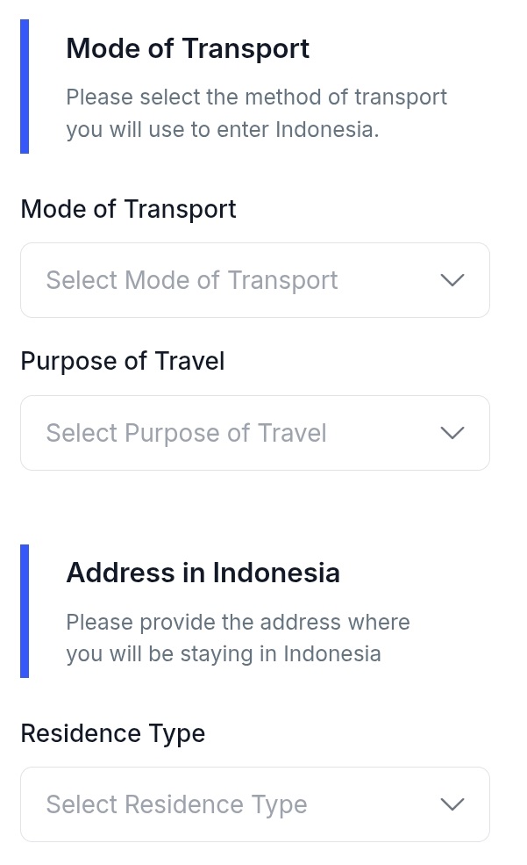Click the transport method description text

point(256,113)
